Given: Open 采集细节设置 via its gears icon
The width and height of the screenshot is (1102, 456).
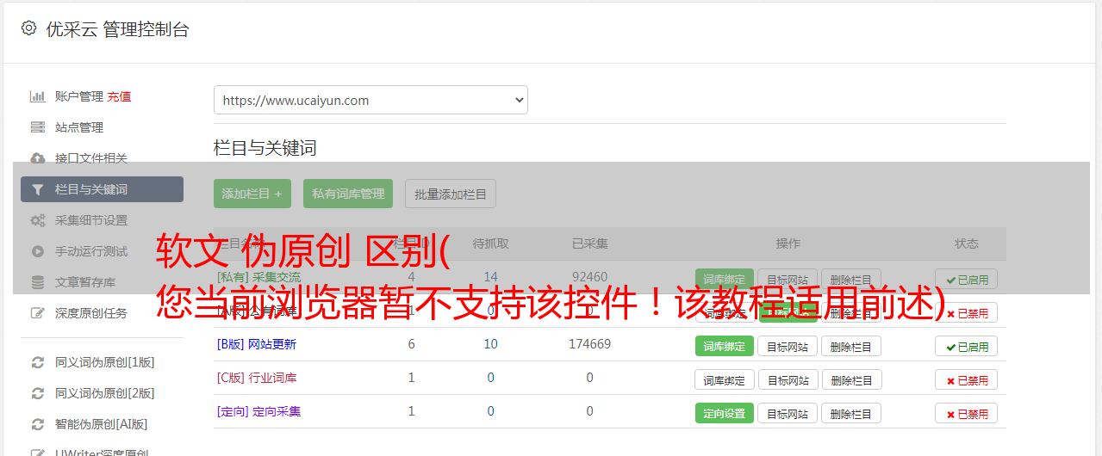Looking at the screenshot, I should tap(37, 220).
